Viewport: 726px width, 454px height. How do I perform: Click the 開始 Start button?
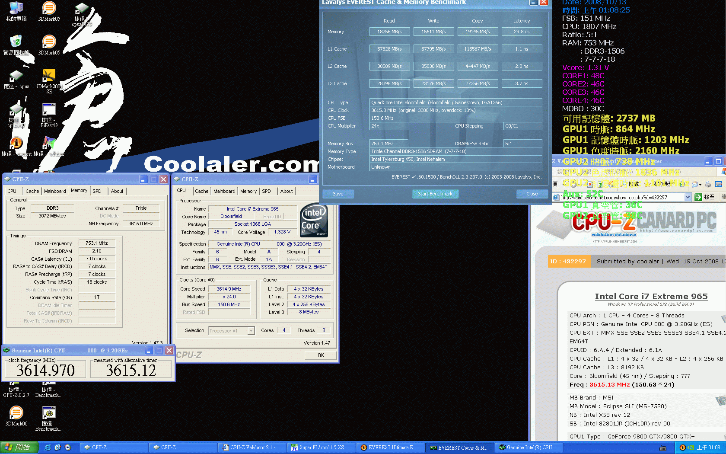(19, 448)
